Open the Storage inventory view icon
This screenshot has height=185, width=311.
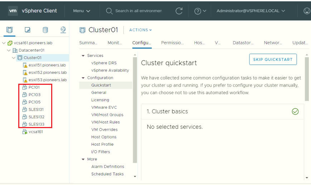[x=45, y=30]
